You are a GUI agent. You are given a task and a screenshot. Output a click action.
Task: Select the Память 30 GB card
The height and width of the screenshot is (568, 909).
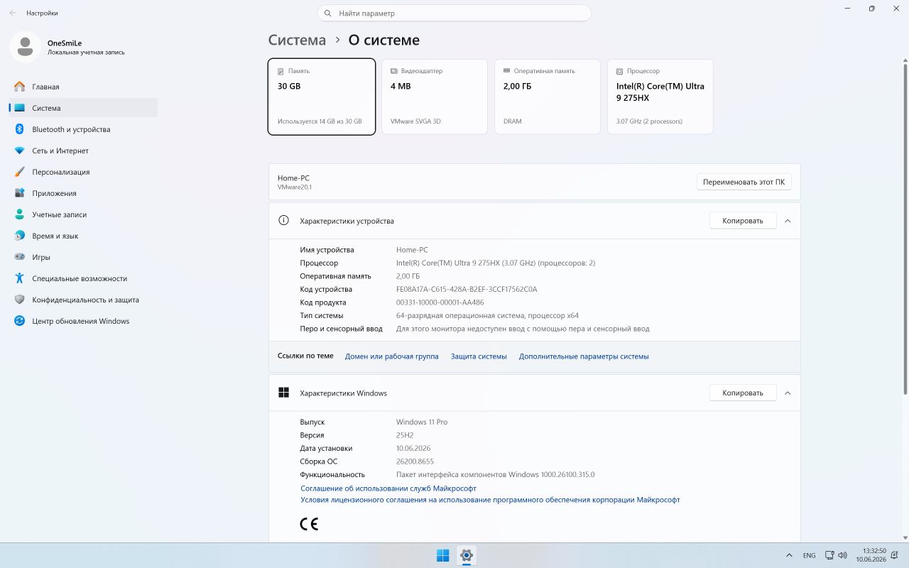click(x=322, y=97)
